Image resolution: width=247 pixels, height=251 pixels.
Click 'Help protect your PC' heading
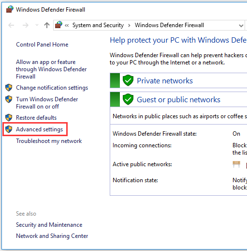178,40
